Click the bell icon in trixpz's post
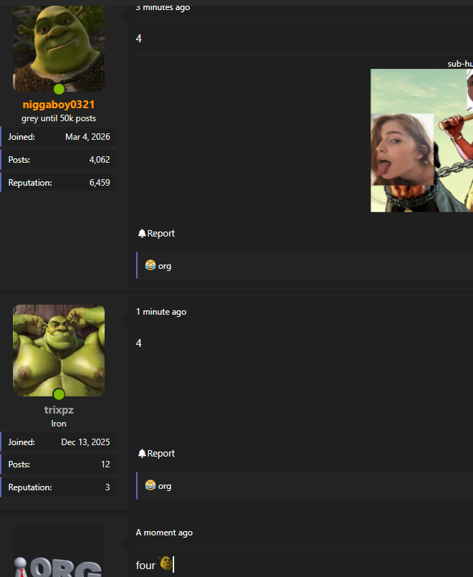 (x=142, y=453)
